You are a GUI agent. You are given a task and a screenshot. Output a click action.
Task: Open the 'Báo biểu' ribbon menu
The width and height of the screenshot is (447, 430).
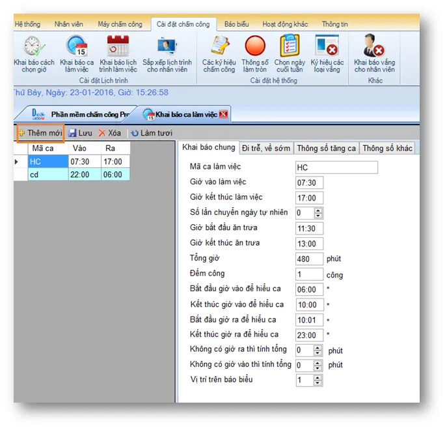[236, 24]
